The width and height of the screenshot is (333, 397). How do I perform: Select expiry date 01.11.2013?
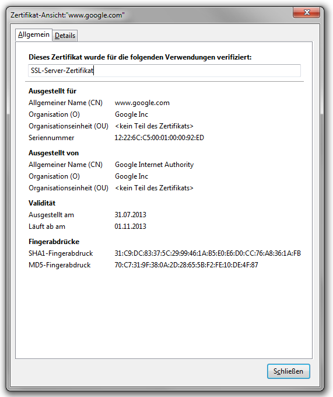130,227
